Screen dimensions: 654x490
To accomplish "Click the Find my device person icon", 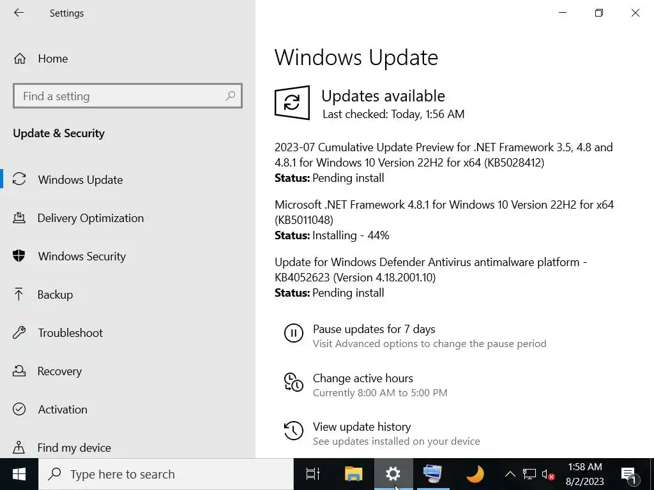I will [x=19, y=447].
